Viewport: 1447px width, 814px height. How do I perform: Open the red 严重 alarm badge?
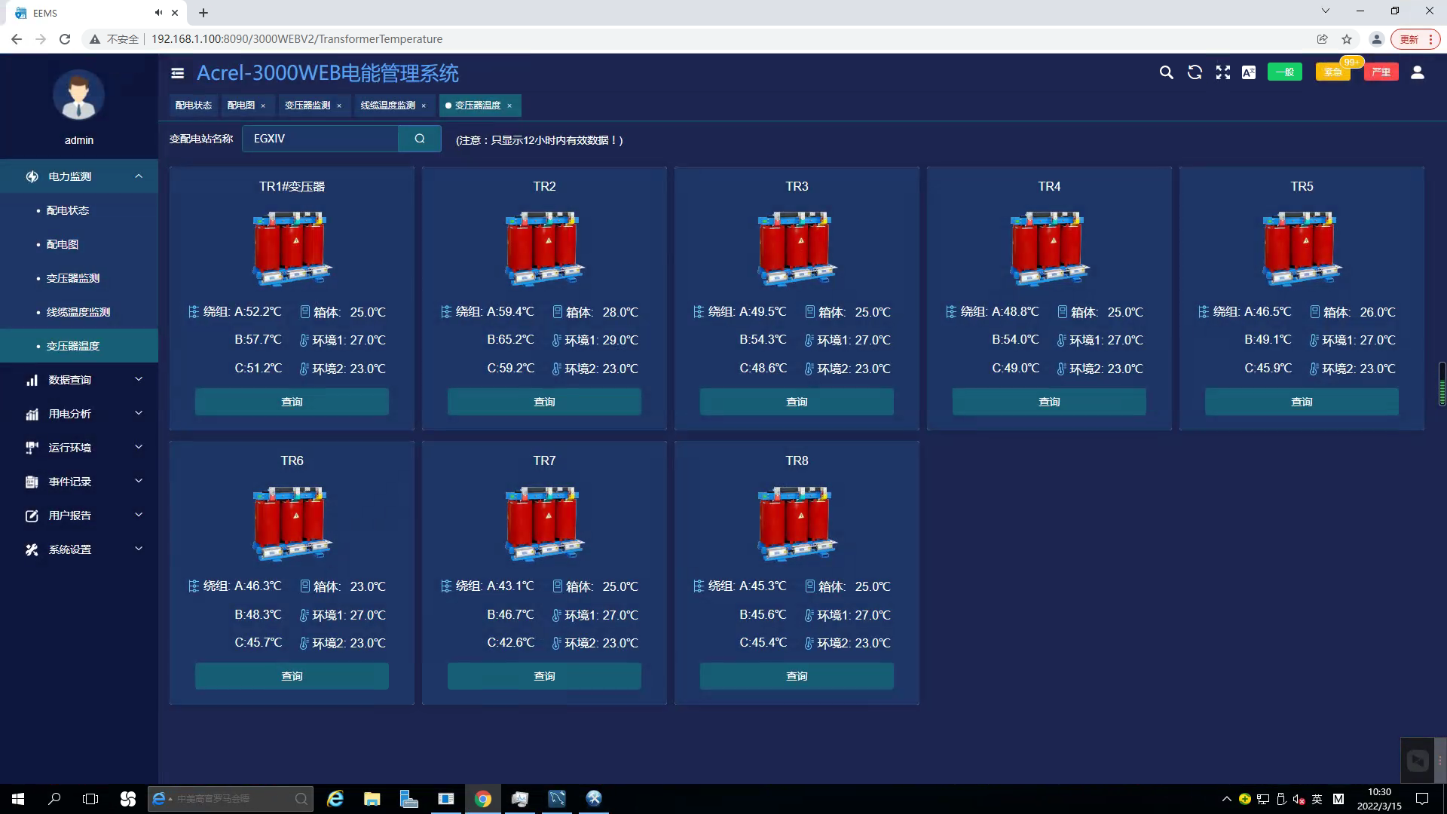pos(1381,72)
